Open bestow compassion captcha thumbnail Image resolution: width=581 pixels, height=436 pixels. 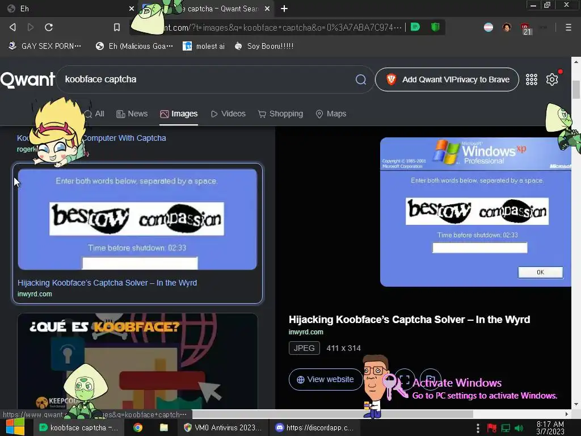click(x=137, y=219)
